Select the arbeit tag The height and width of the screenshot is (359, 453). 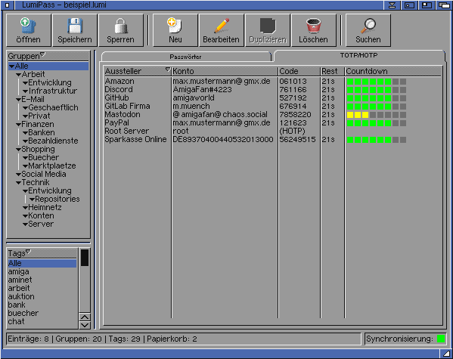42,288
